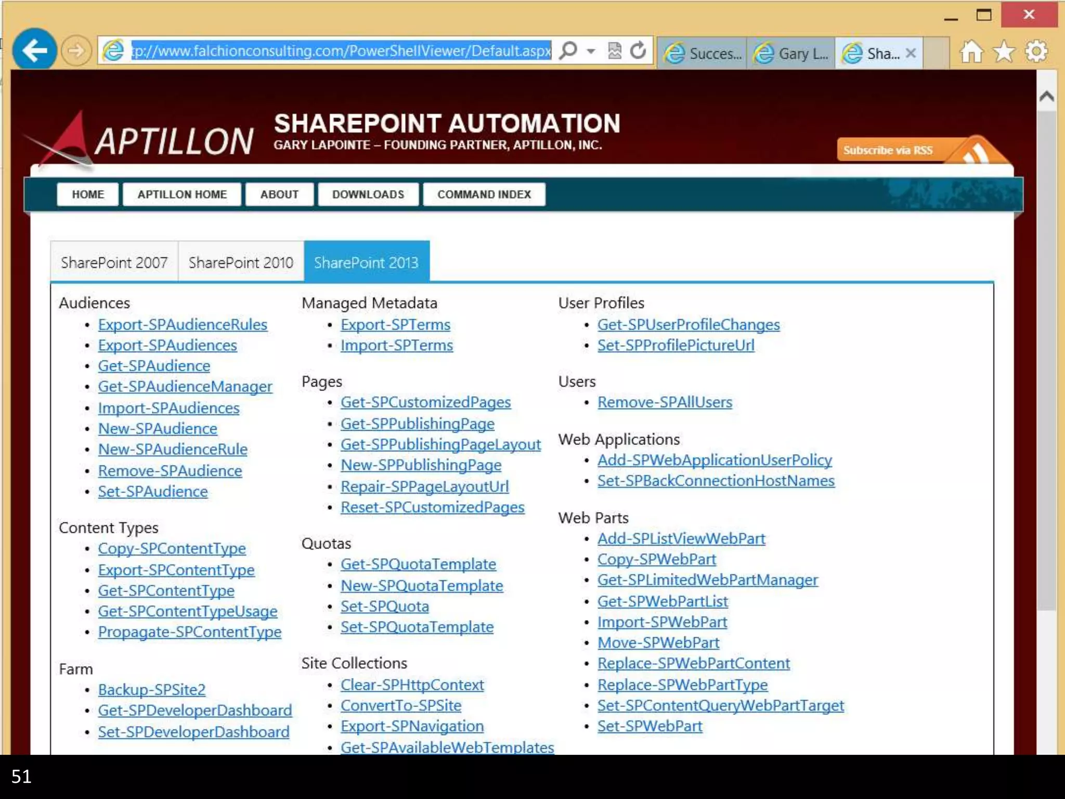The image size is (1065, 799).
Task: Switch to the Gary L... browser tab
Action: [791, 53]
